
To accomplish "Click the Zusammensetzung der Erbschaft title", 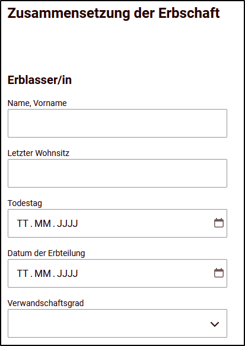I will (113, 14).
